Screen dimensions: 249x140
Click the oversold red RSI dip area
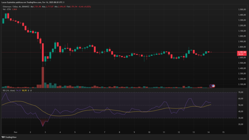pyautogui.click(x=43, y=122)
